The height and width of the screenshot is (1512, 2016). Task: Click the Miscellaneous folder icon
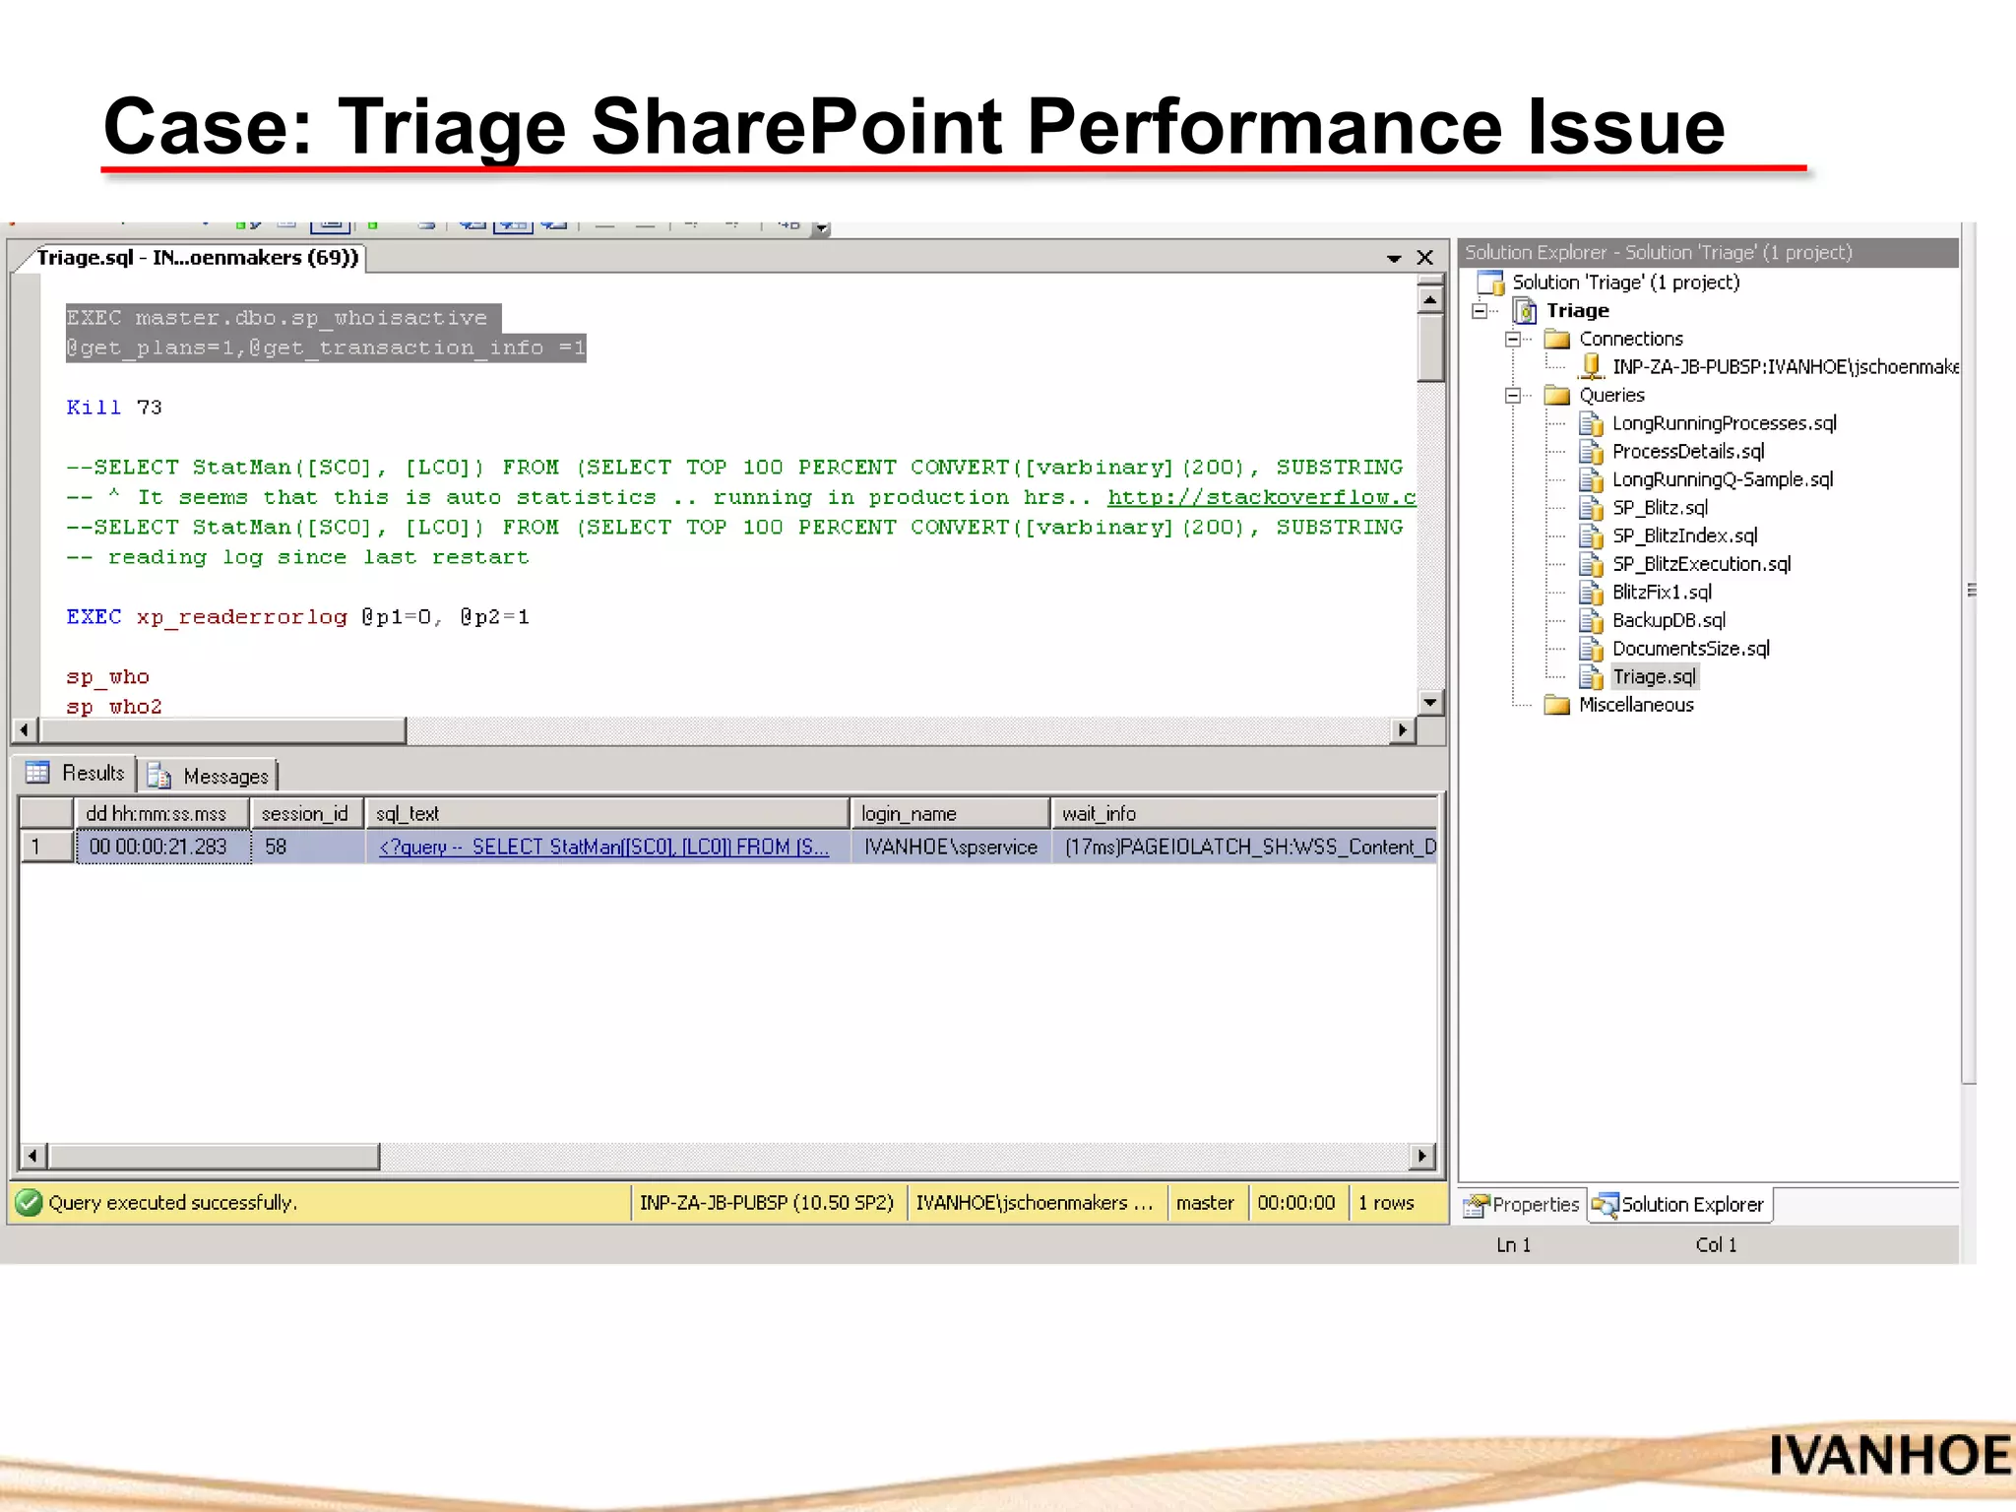(1557, 705)
